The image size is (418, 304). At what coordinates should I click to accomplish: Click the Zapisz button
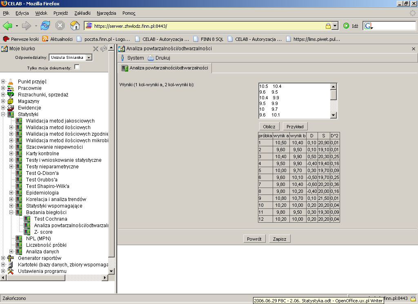[x=279, y=239]
